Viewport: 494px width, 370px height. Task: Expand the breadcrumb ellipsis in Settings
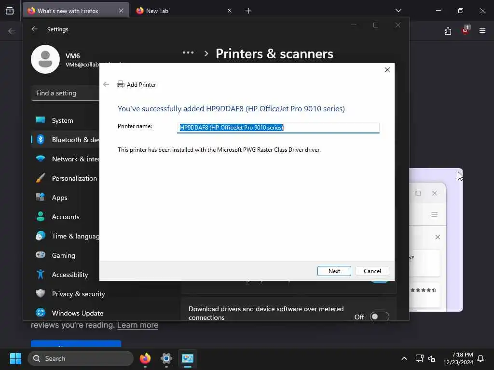coord(188,53)
